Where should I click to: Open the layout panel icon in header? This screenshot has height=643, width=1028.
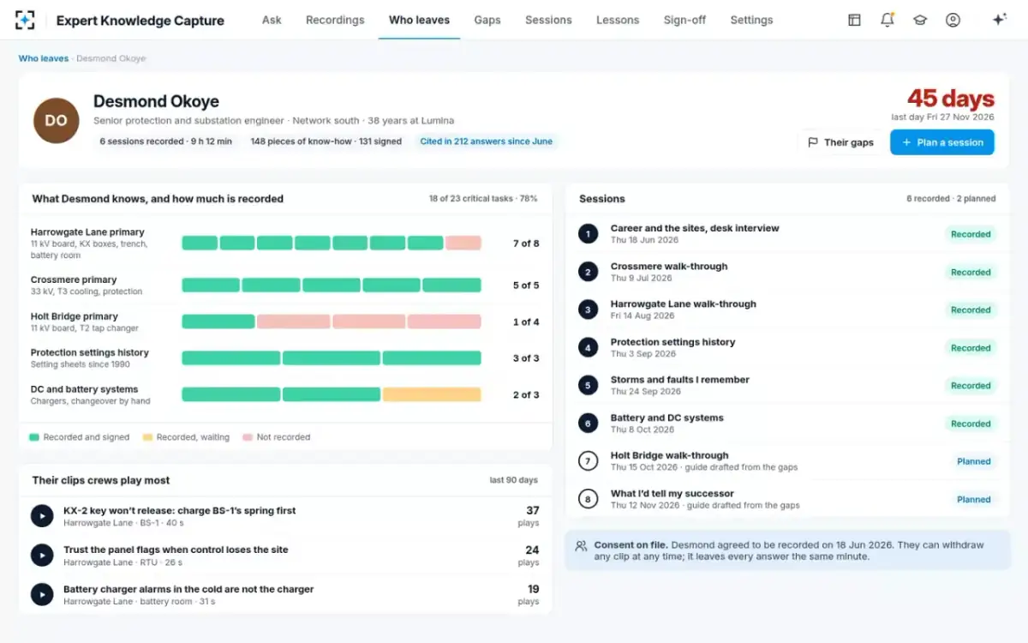pos(854,20)
